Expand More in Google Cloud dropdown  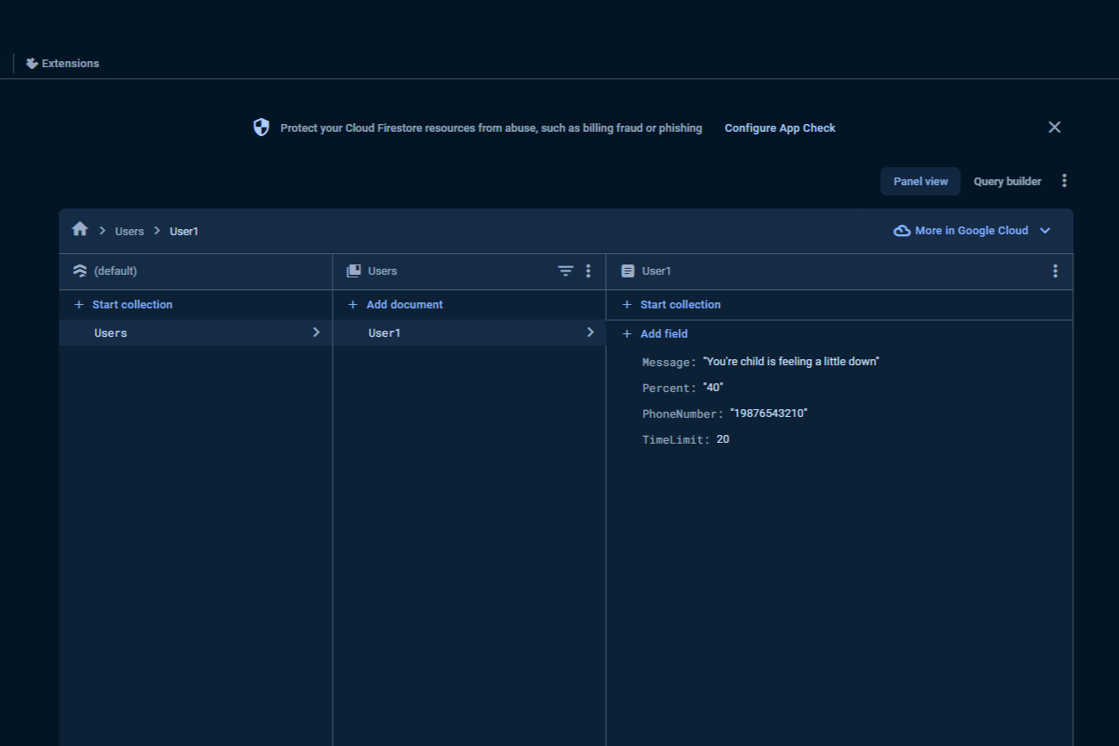[x=1045, y=231]
